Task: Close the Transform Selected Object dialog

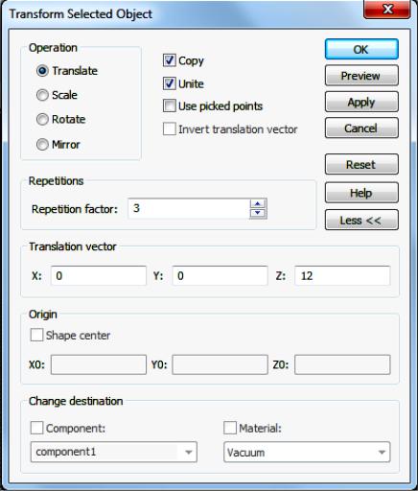Action: 387,10
